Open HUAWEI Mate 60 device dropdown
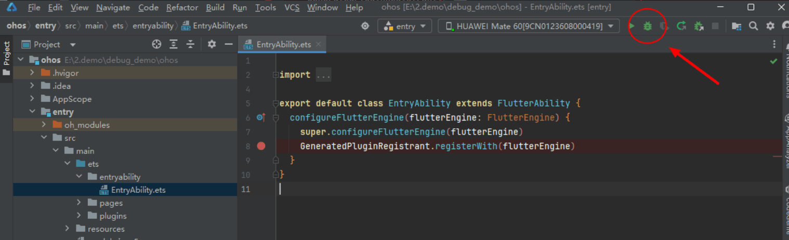789x240 pixels. (x=529, y=26)
